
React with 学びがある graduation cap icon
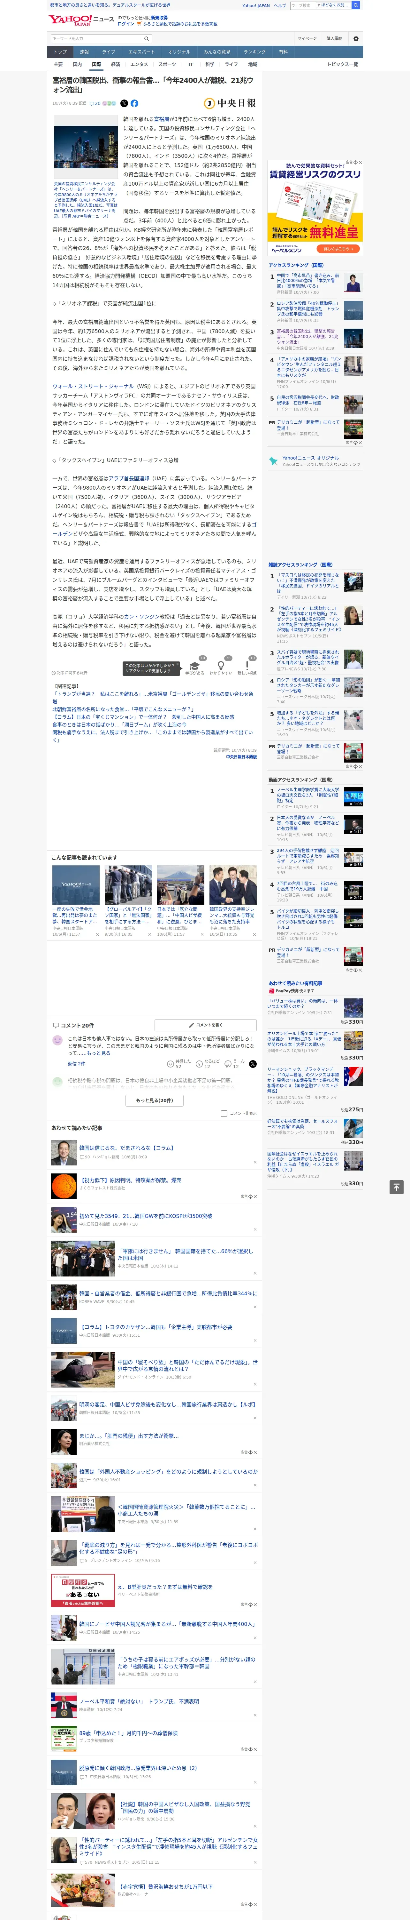tap(195, 665)
